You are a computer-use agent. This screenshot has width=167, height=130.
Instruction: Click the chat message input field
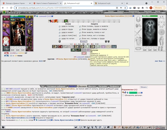pyautogui.click(x=40, y=127)
